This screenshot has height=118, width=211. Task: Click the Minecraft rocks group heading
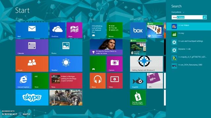tap(138, 19)
